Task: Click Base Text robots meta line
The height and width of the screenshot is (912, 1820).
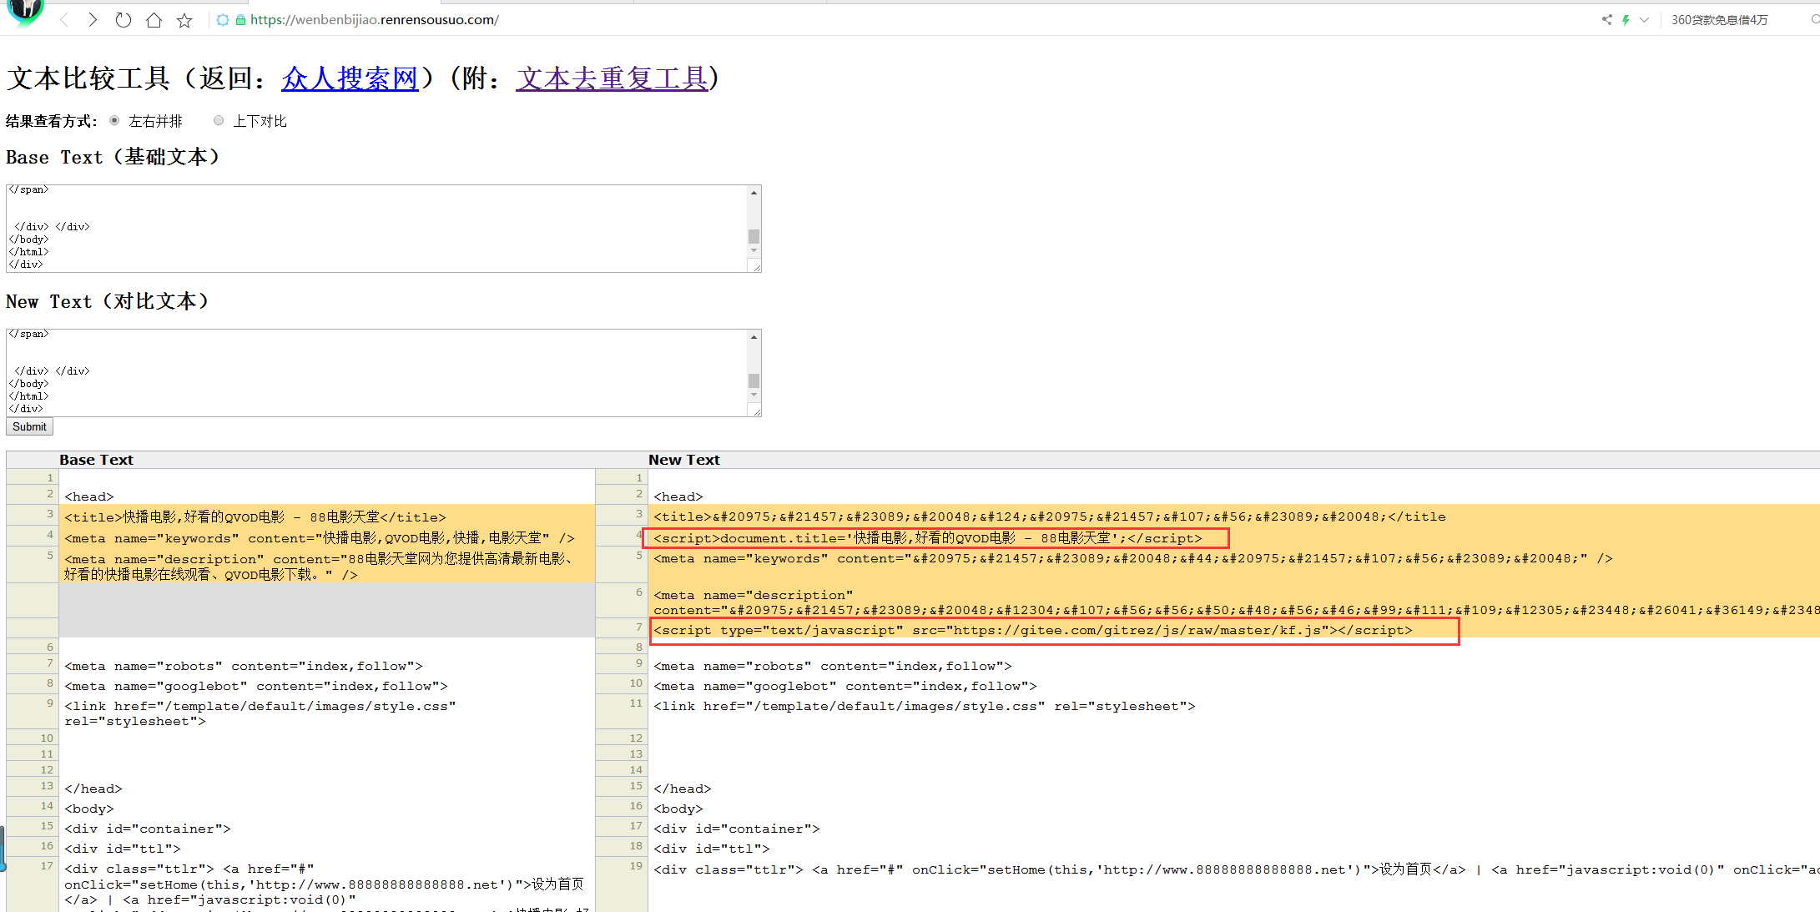Action: pos(244,666)
